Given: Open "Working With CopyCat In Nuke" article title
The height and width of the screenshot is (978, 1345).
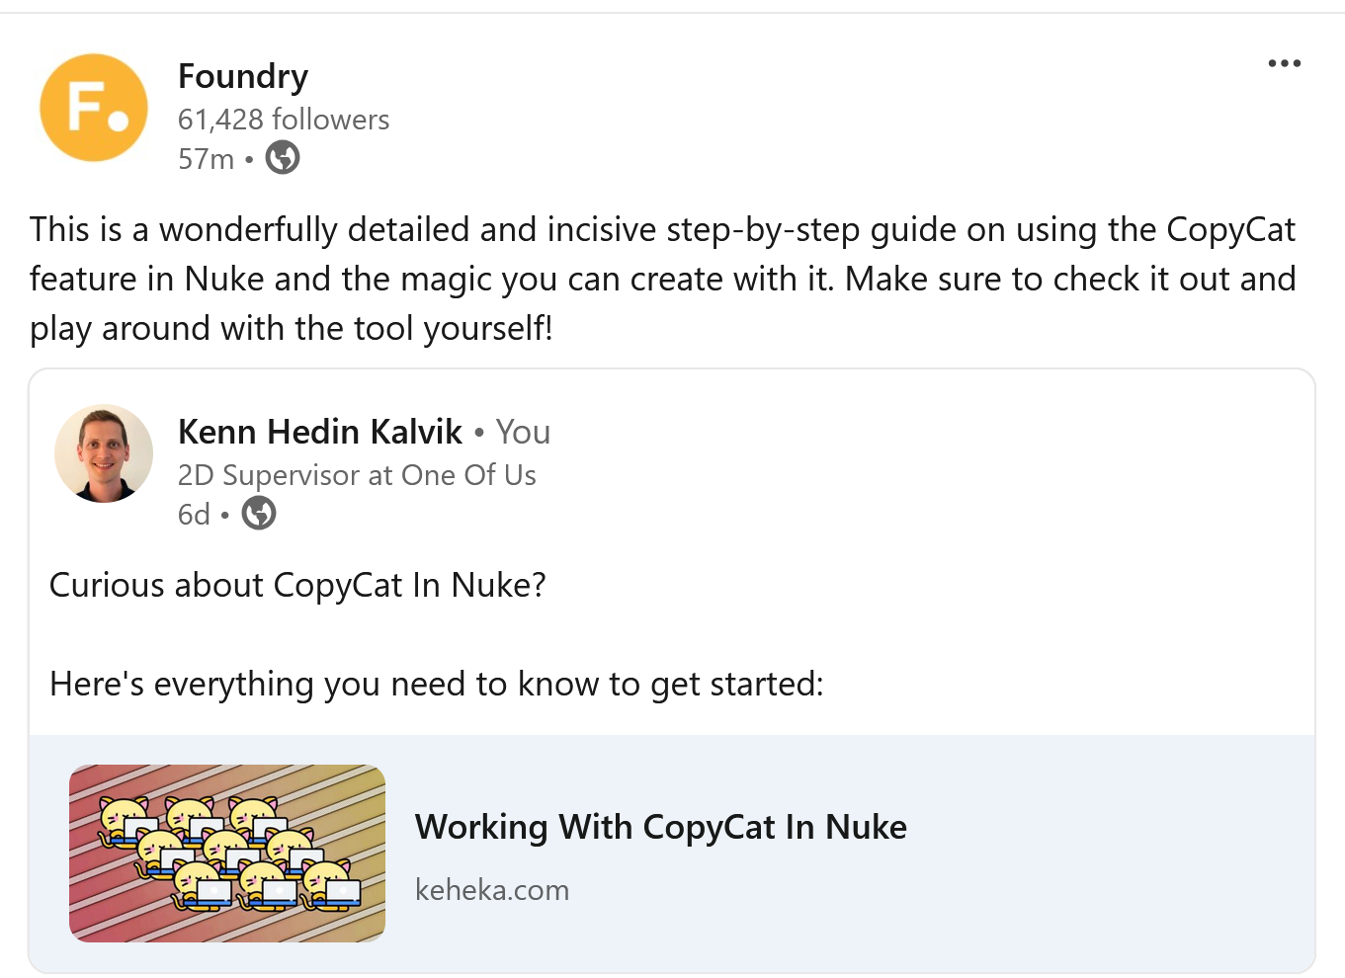Looking at the screenshot, I should click(x=660, y=827).
